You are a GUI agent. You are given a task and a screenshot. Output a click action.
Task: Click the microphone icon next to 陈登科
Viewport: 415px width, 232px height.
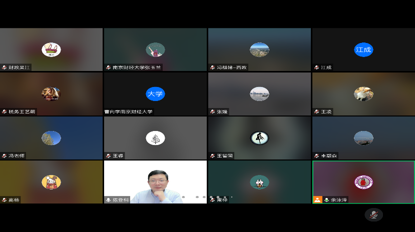[x=108, y=199]
